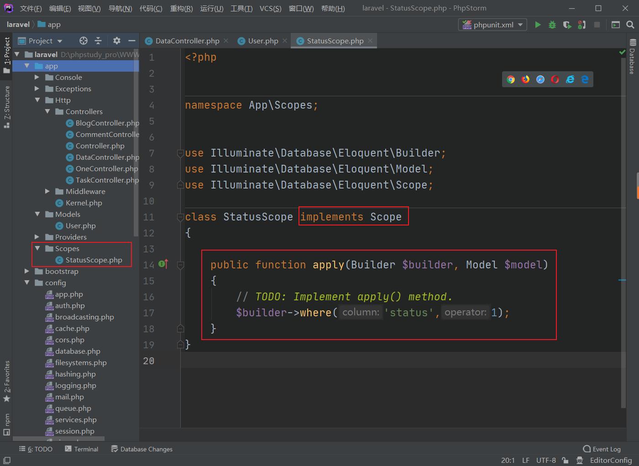Screen dimensions: 639x466
Task: Open the Terminal tool window
Action: click(x=82, y=449)
